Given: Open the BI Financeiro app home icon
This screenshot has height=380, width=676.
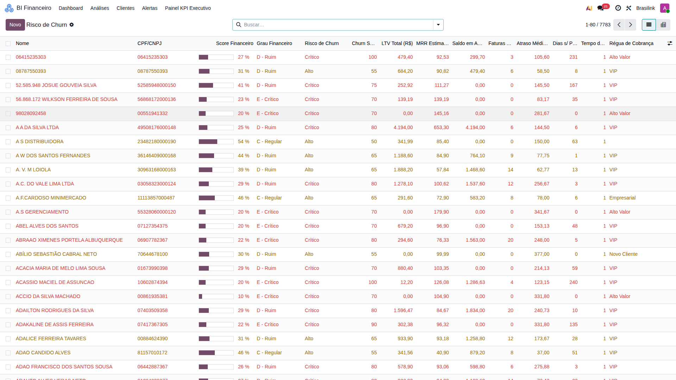Looking at the screenshot, I should tap(9, 8).
